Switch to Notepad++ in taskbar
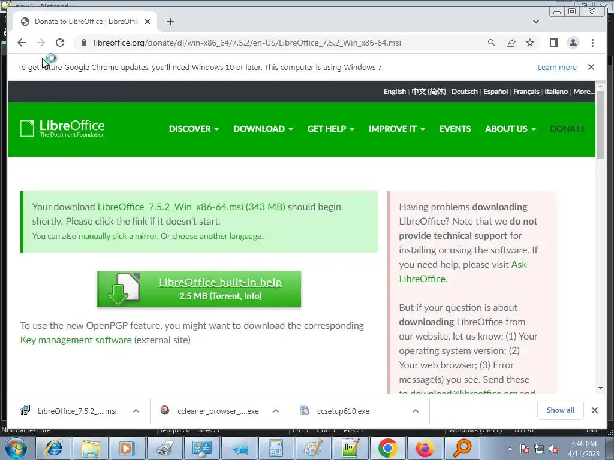Viewport: 614px width, 460px height. click(350, 448)
